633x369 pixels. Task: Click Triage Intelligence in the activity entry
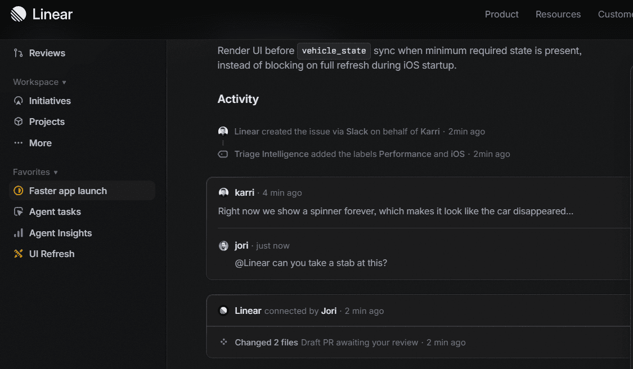pos(271,154)
